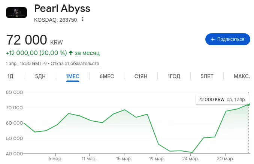Select the МАКС. range tab
This screenshot has width=254, height=164.
tap(242, 76)
